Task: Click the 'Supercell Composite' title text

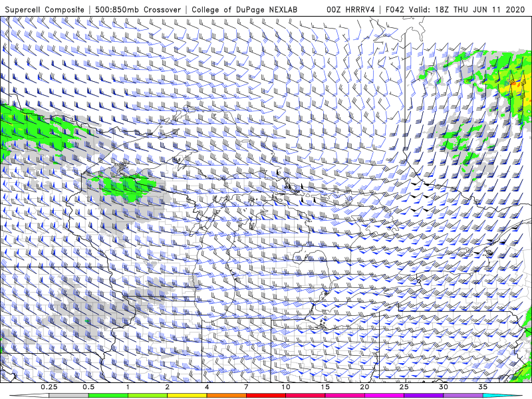Action: click(x=45, y=10)
